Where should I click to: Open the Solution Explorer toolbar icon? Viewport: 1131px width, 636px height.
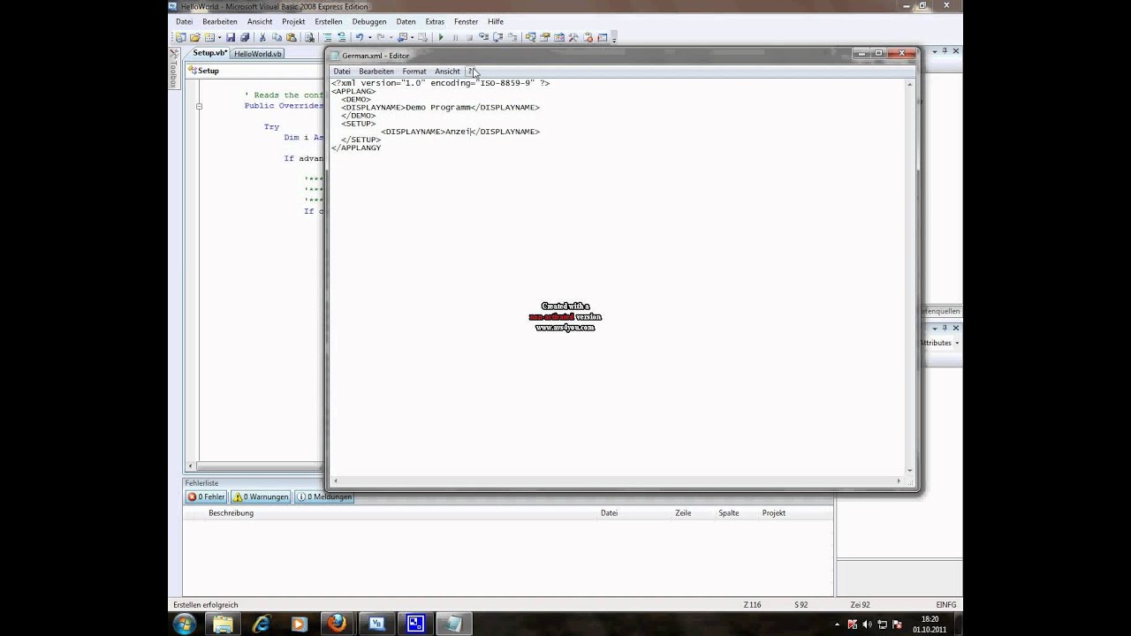click(530, 37)
